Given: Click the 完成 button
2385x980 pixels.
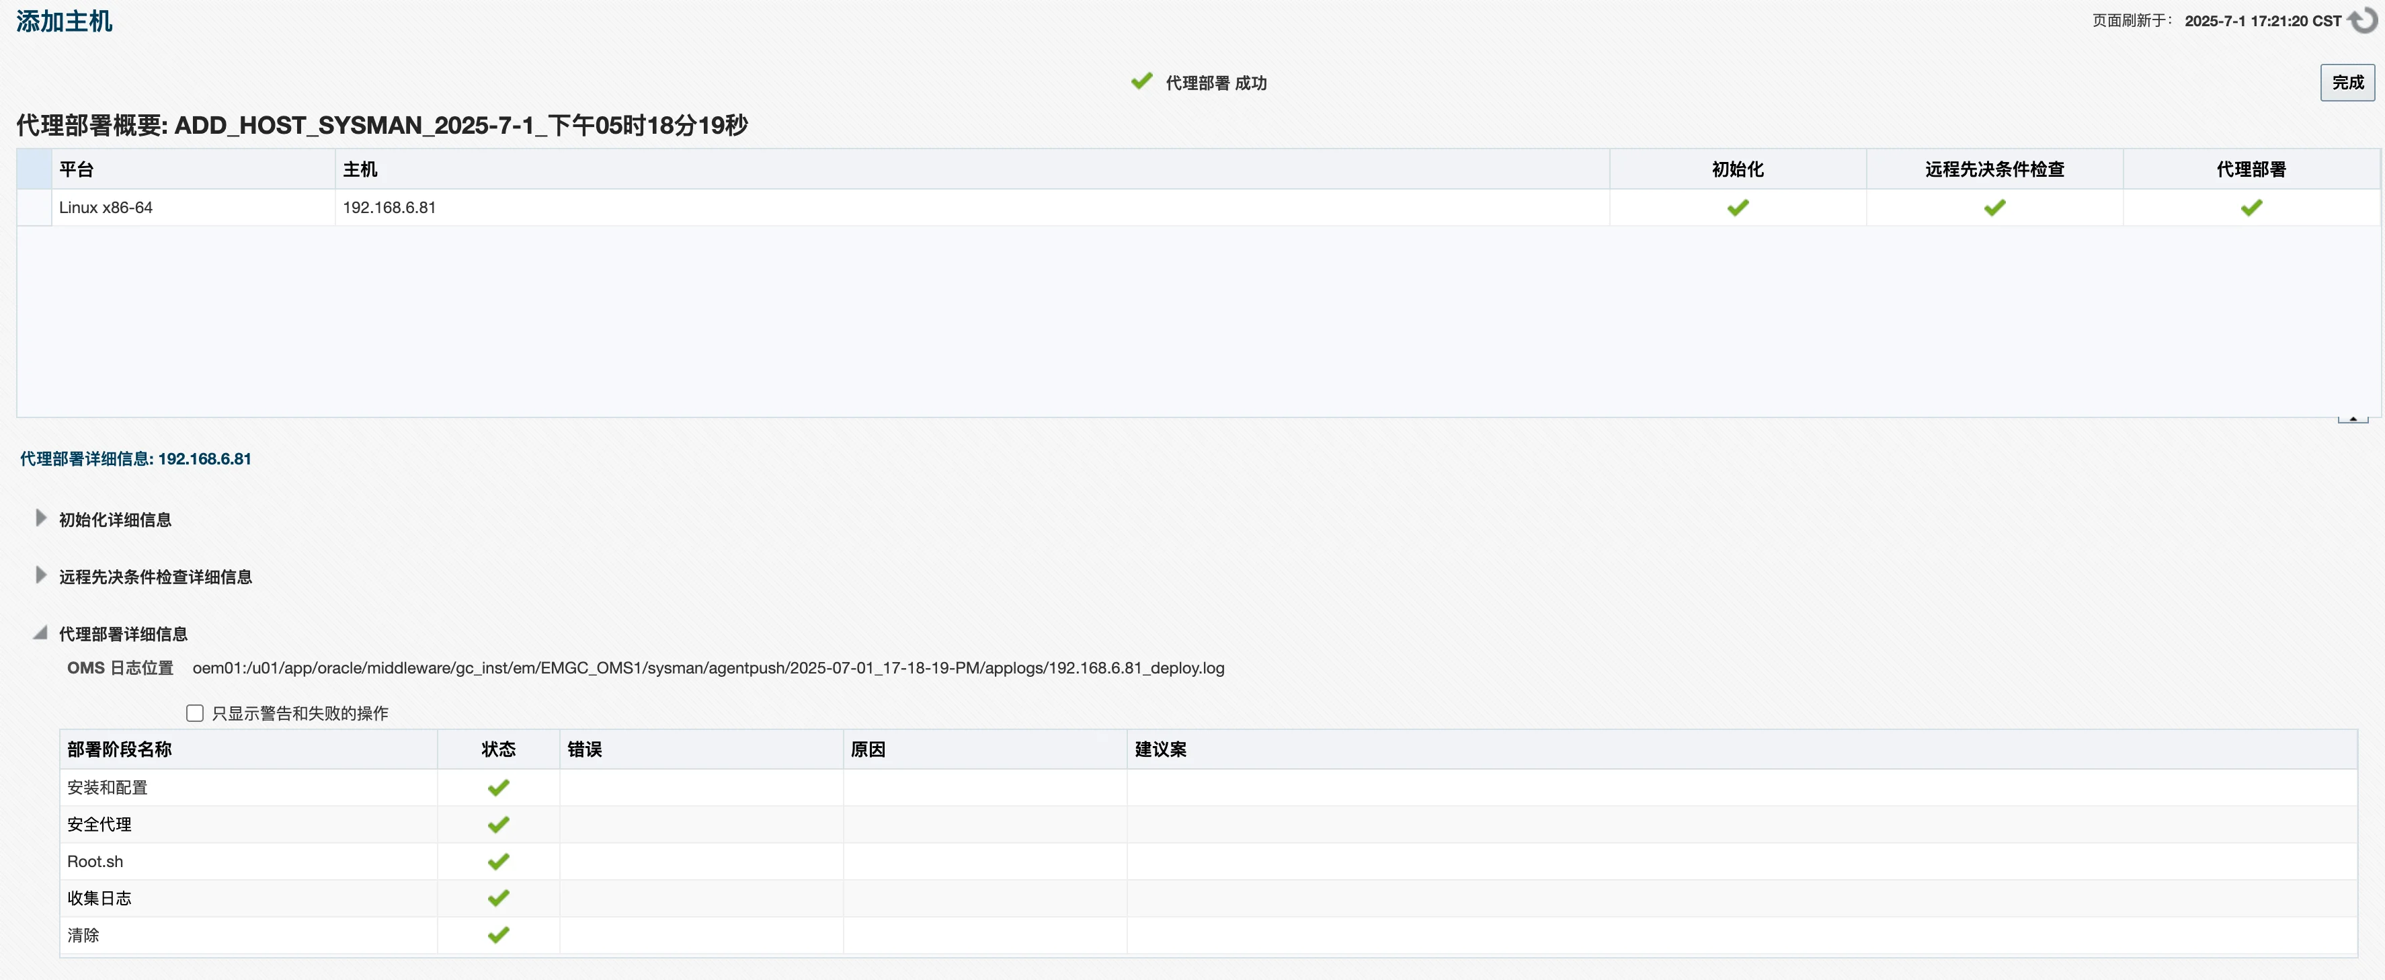Looking at the screenshot, I should tap(2347, 83).
